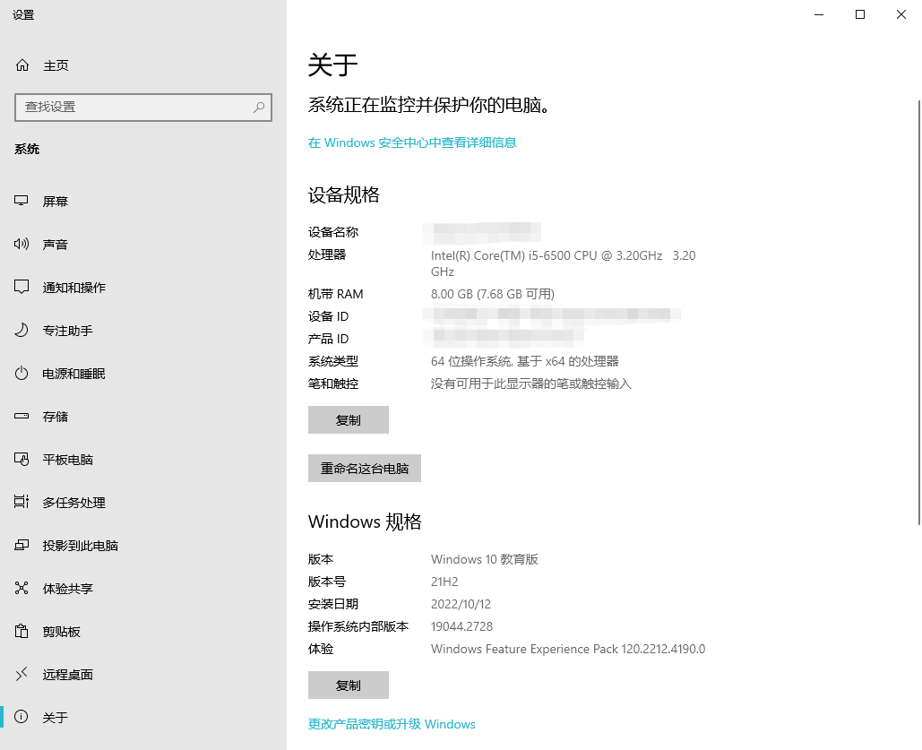Open 在 Windows 安全中心中查看详细信息 link
The image size is (922, 750).
click(x=412, y=142)
